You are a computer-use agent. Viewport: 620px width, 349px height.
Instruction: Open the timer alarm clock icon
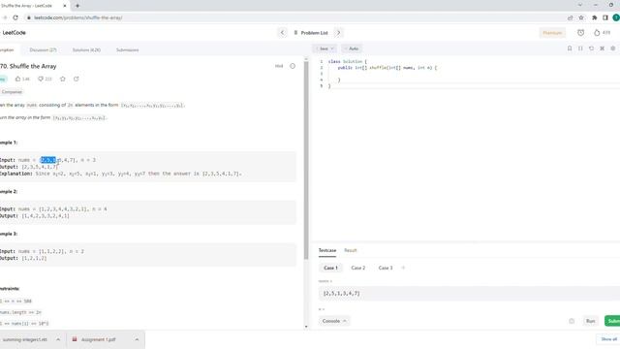coord(580,33)
